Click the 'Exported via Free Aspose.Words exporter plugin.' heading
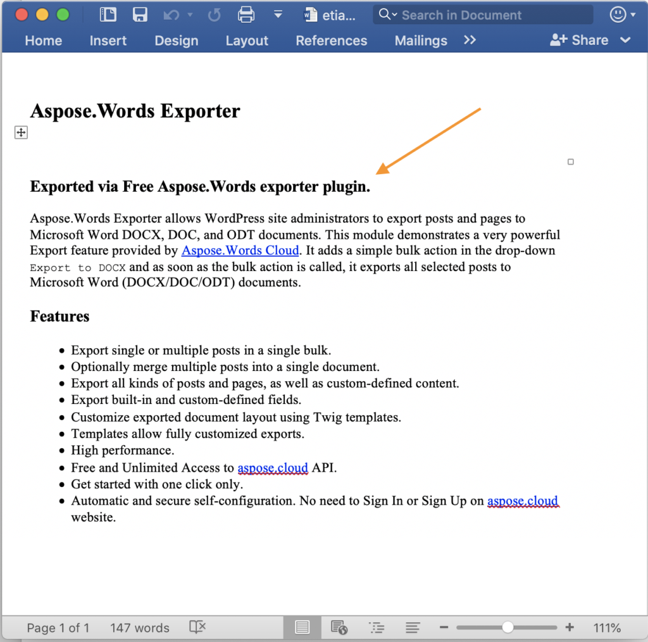Screen dimensions: 648x642 (x=200, y=187)
